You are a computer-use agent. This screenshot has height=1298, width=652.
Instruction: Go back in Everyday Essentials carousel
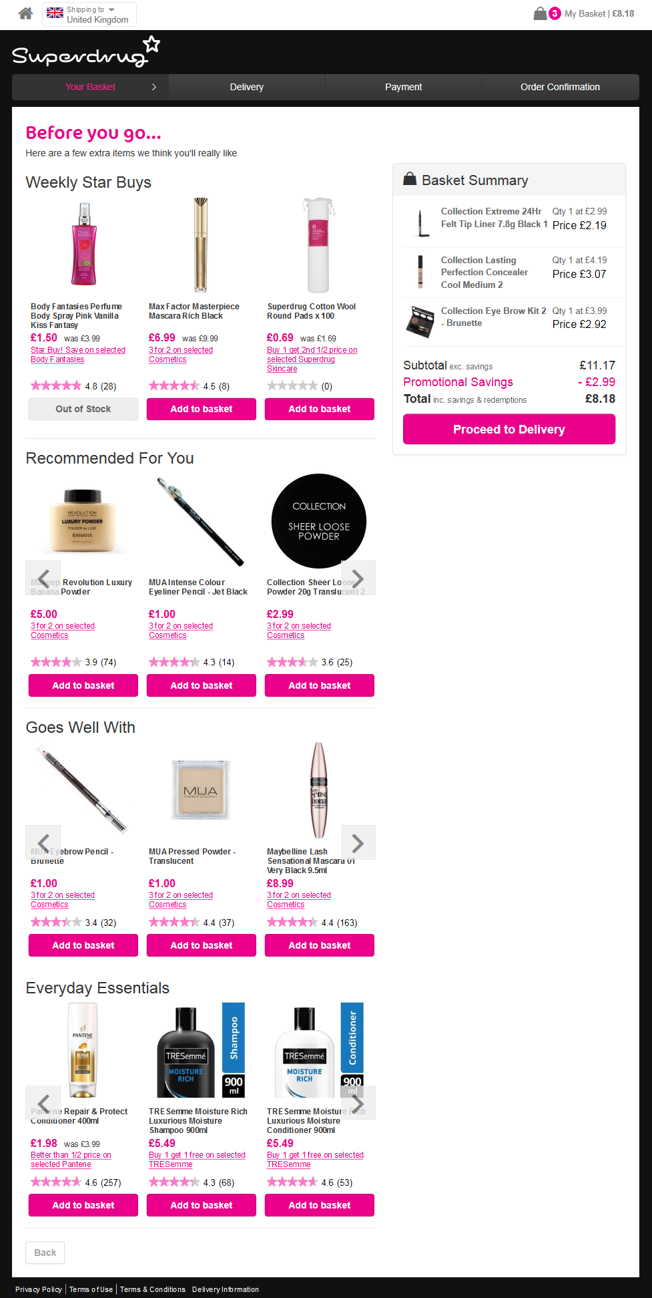click(43, 1102)
